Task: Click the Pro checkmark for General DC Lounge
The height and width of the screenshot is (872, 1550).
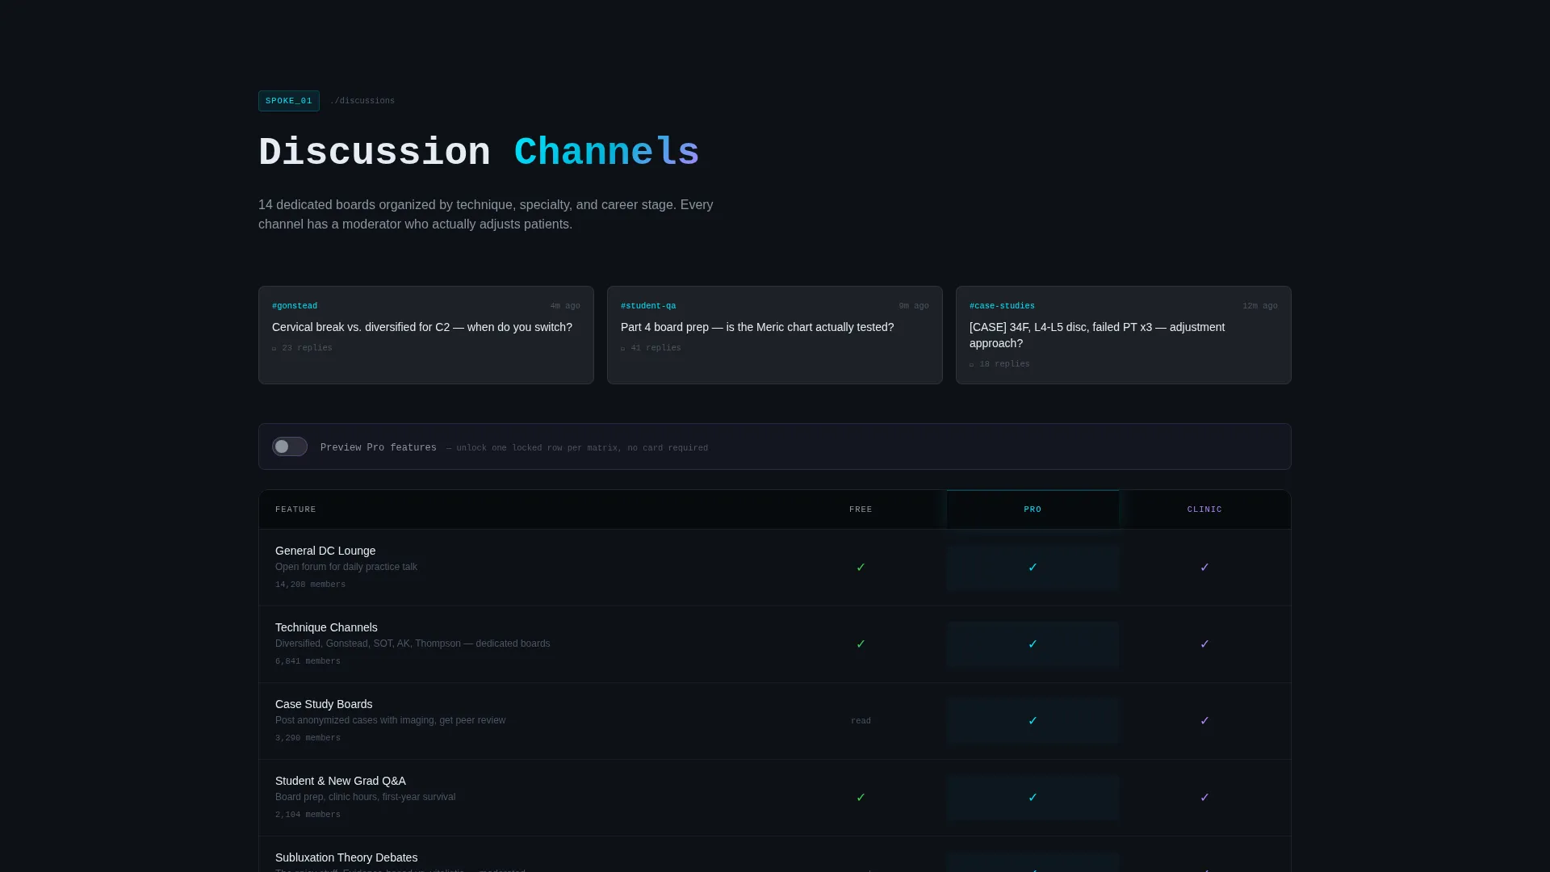Action: coord(1033,568)
